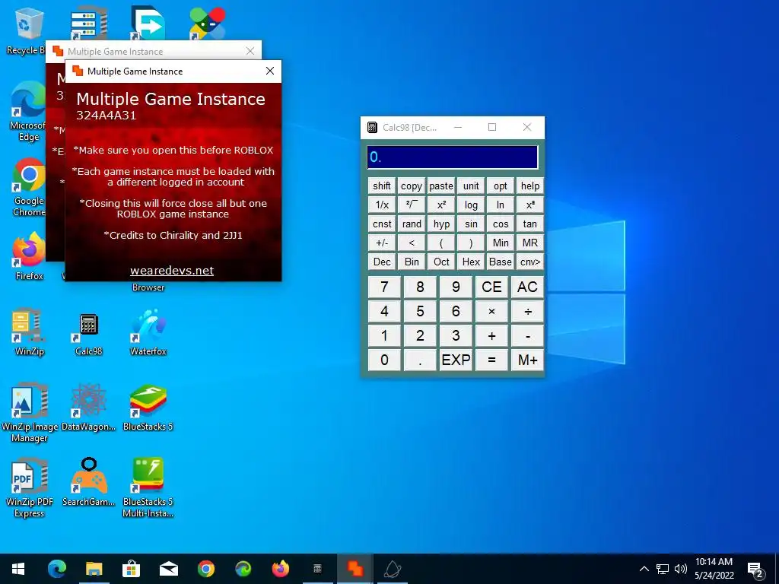Select Hex number base in Calc98
The height and width of the screenshot is (584, 779).
[x=471, y=262]
